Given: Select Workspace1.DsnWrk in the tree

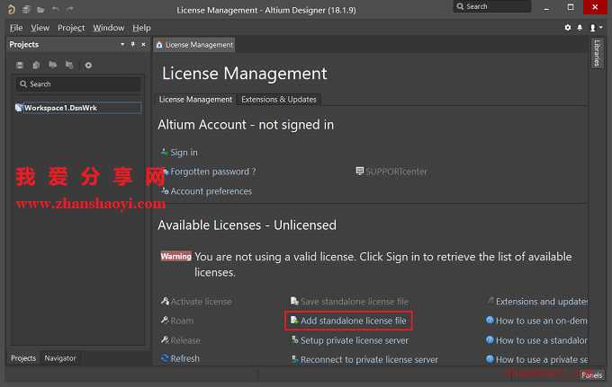Looking at the screenshot, I should 60,108.
